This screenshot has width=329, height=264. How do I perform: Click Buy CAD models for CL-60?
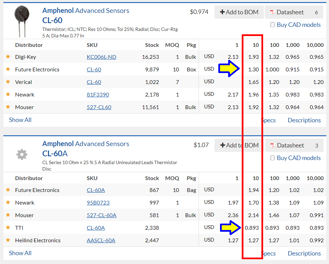pos(298,25)
